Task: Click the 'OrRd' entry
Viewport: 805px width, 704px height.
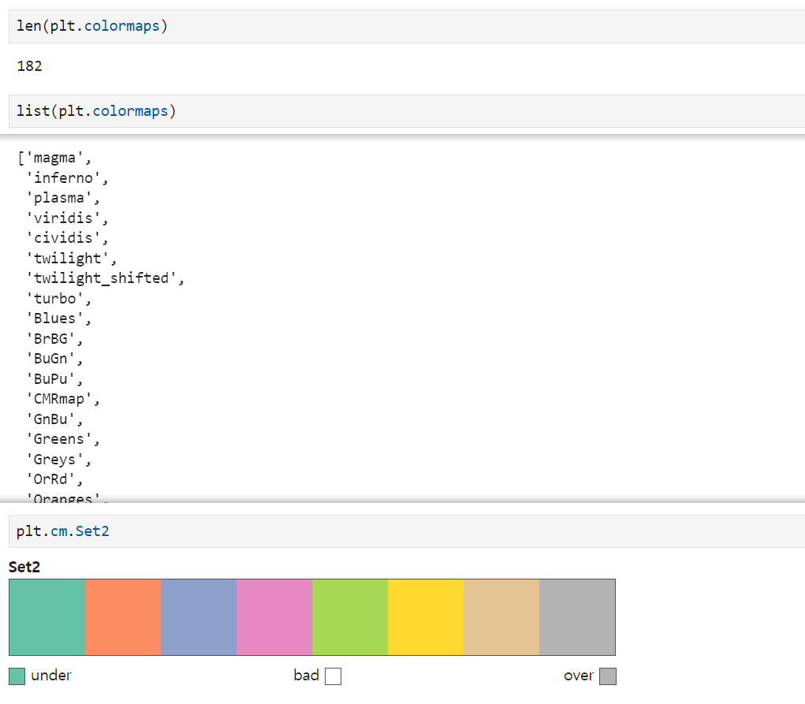Action: click(x=50, y=479)
